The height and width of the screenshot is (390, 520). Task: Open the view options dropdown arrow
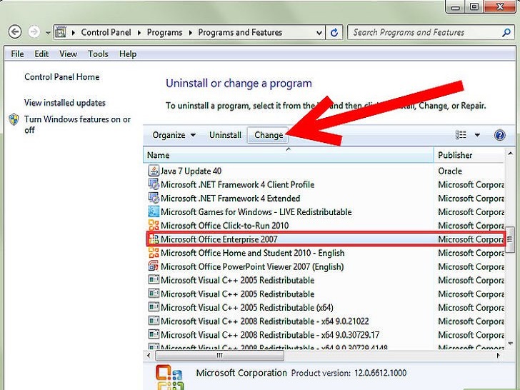(x=477, y=135)
